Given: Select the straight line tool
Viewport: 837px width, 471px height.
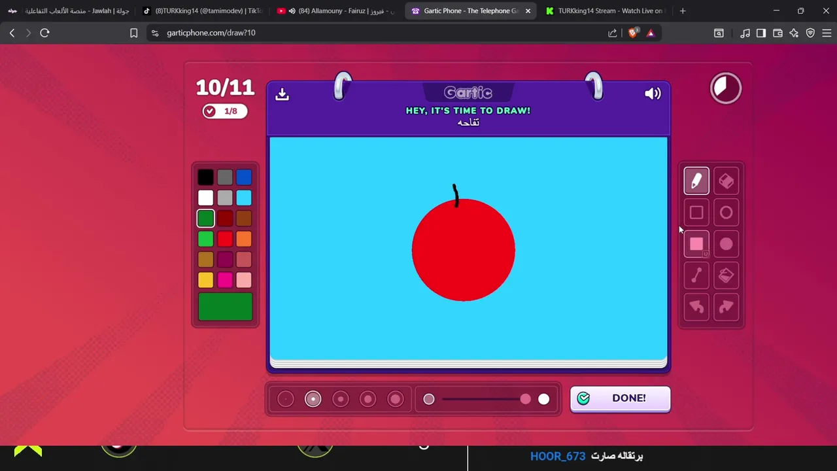Looking at the screenshot, I should 696,275.
